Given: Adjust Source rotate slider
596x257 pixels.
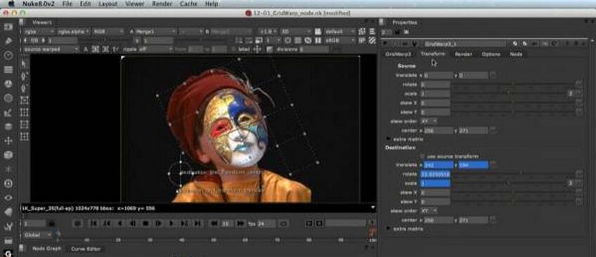Looking at the screenshot, I should coord(513,84).
